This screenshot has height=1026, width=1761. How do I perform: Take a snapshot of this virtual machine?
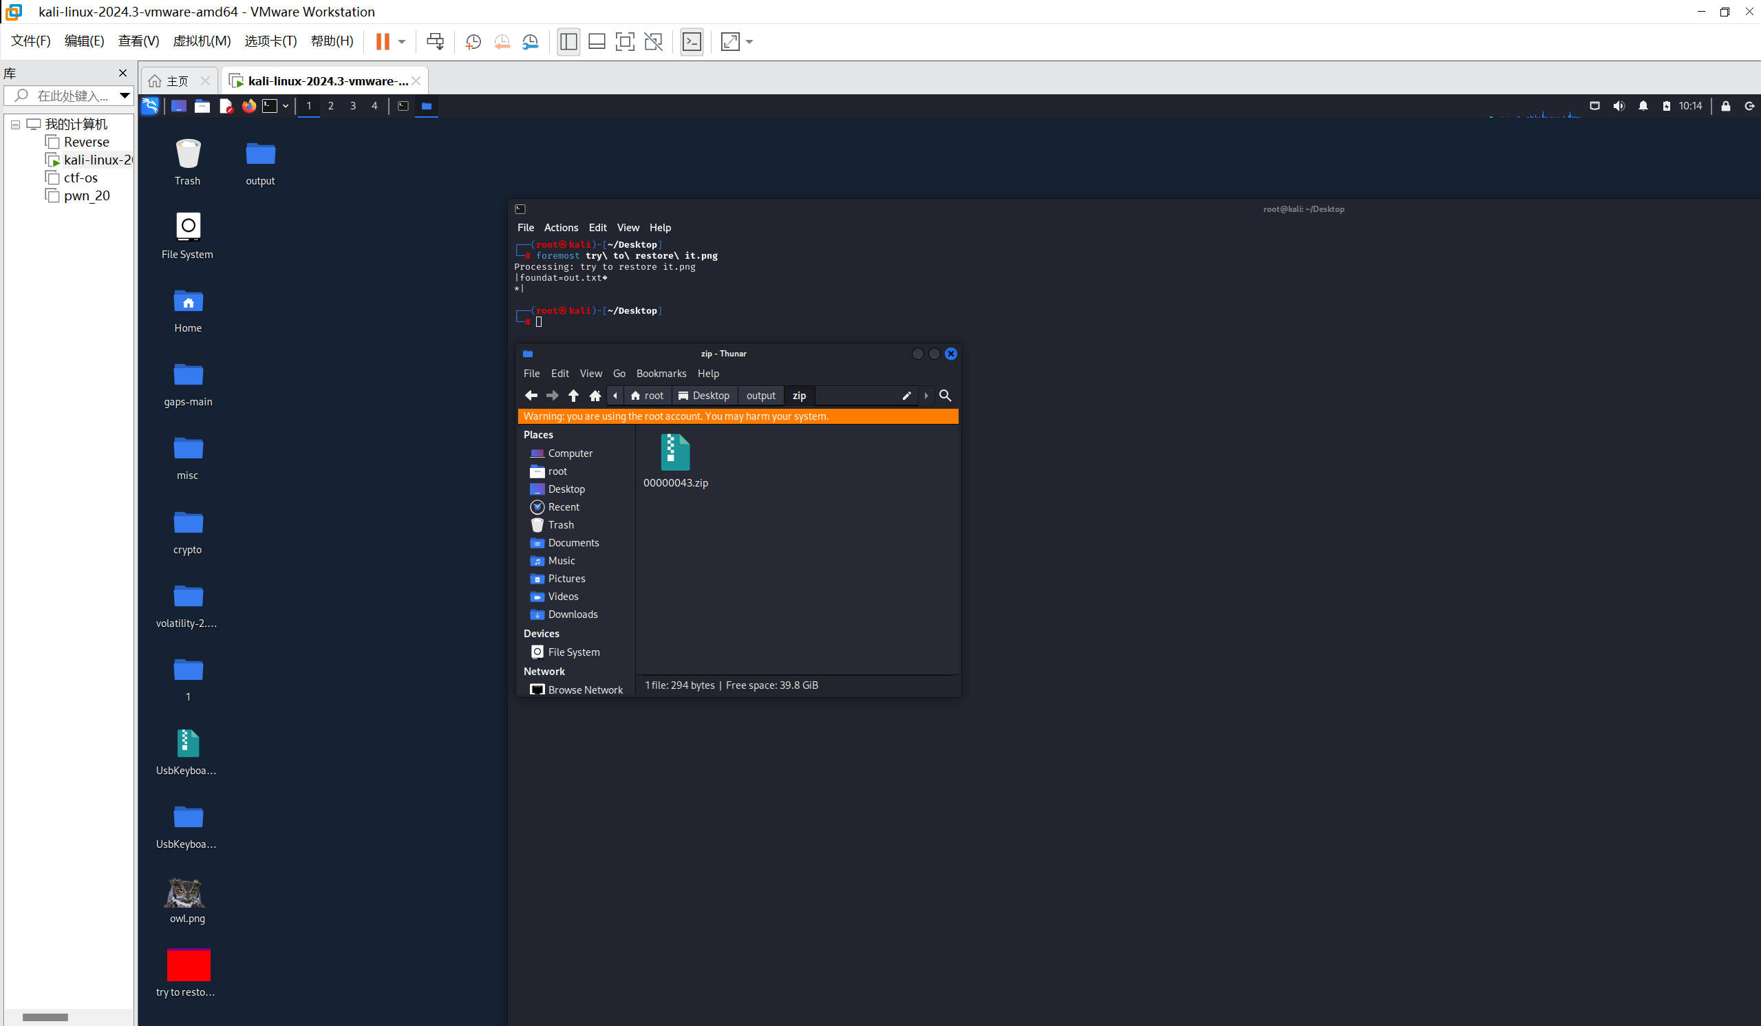tap(473, 41)
